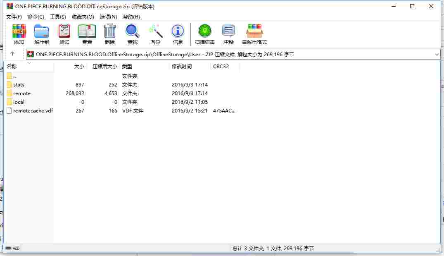Run the virus scan (扫描病毒) icon

pyautogui.click(x=204, y=31)
